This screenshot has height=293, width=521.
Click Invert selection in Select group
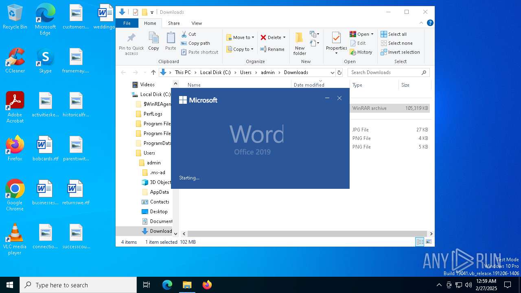pyautogui.click(x=400, y=52)
